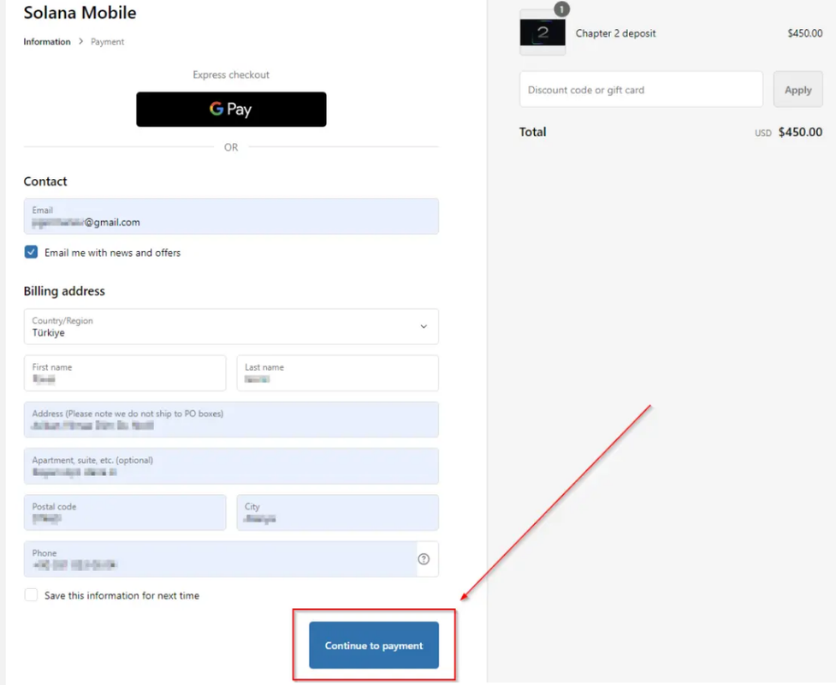Click the phone help question mark icon
Image resolution: width=836 pixels, height=685 pixels.
coord(424,559)
